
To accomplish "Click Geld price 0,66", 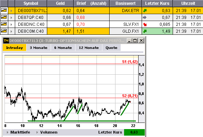I will [67, 18].
